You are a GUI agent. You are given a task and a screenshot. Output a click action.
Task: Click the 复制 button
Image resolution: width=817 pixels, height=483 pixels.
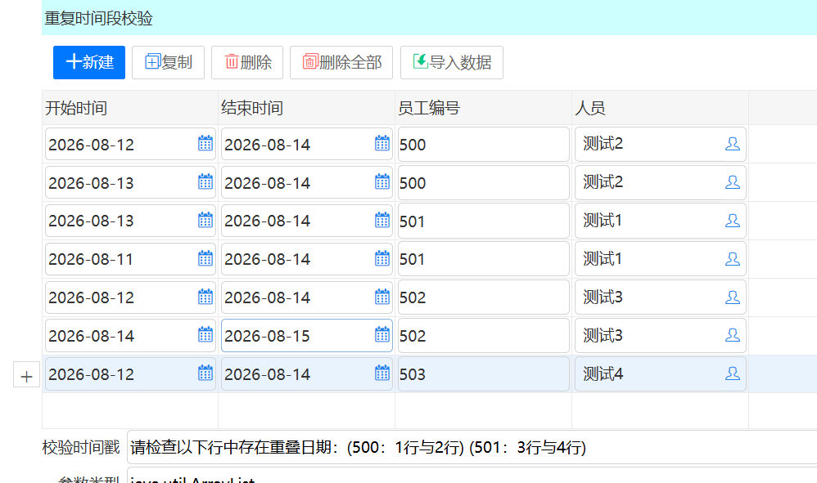[x=168, y=62]
